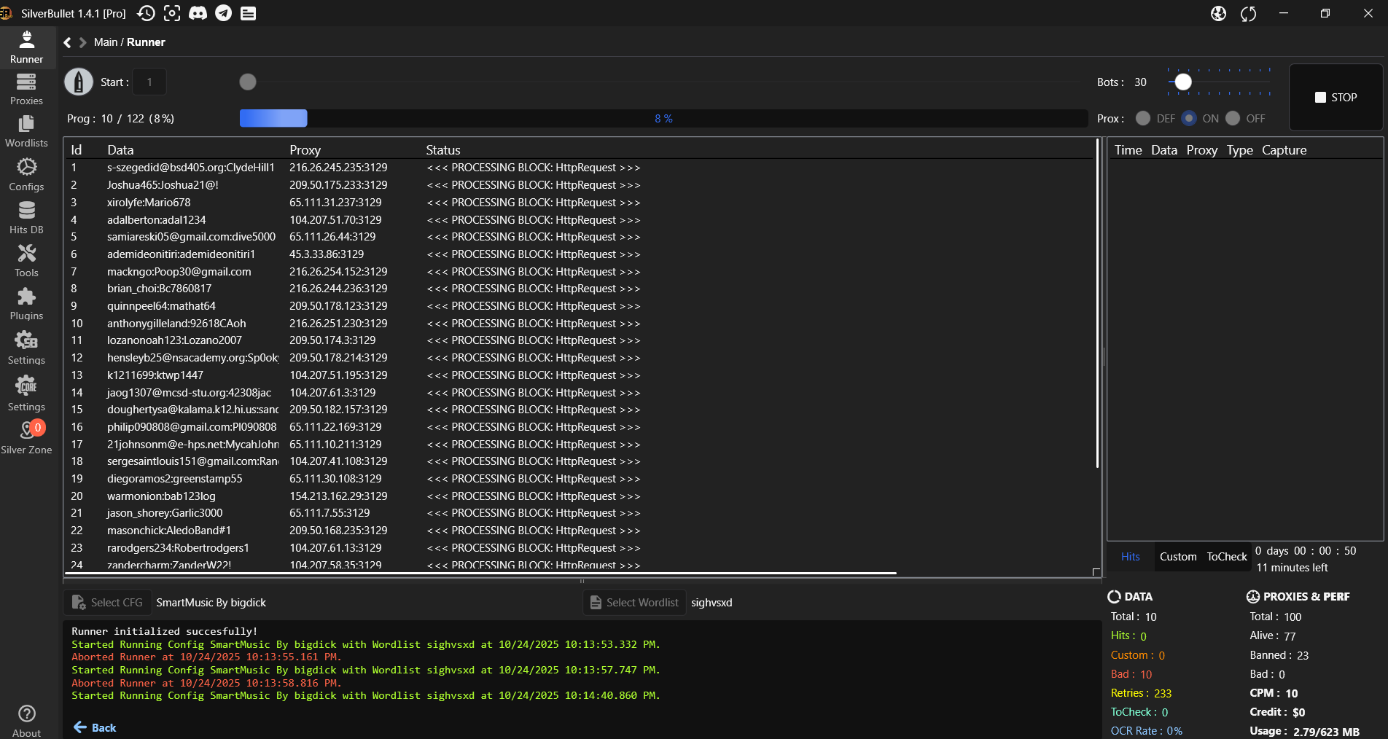Click the Start number input field
Screen dimensions: 1388x739
tap(149, 82)
